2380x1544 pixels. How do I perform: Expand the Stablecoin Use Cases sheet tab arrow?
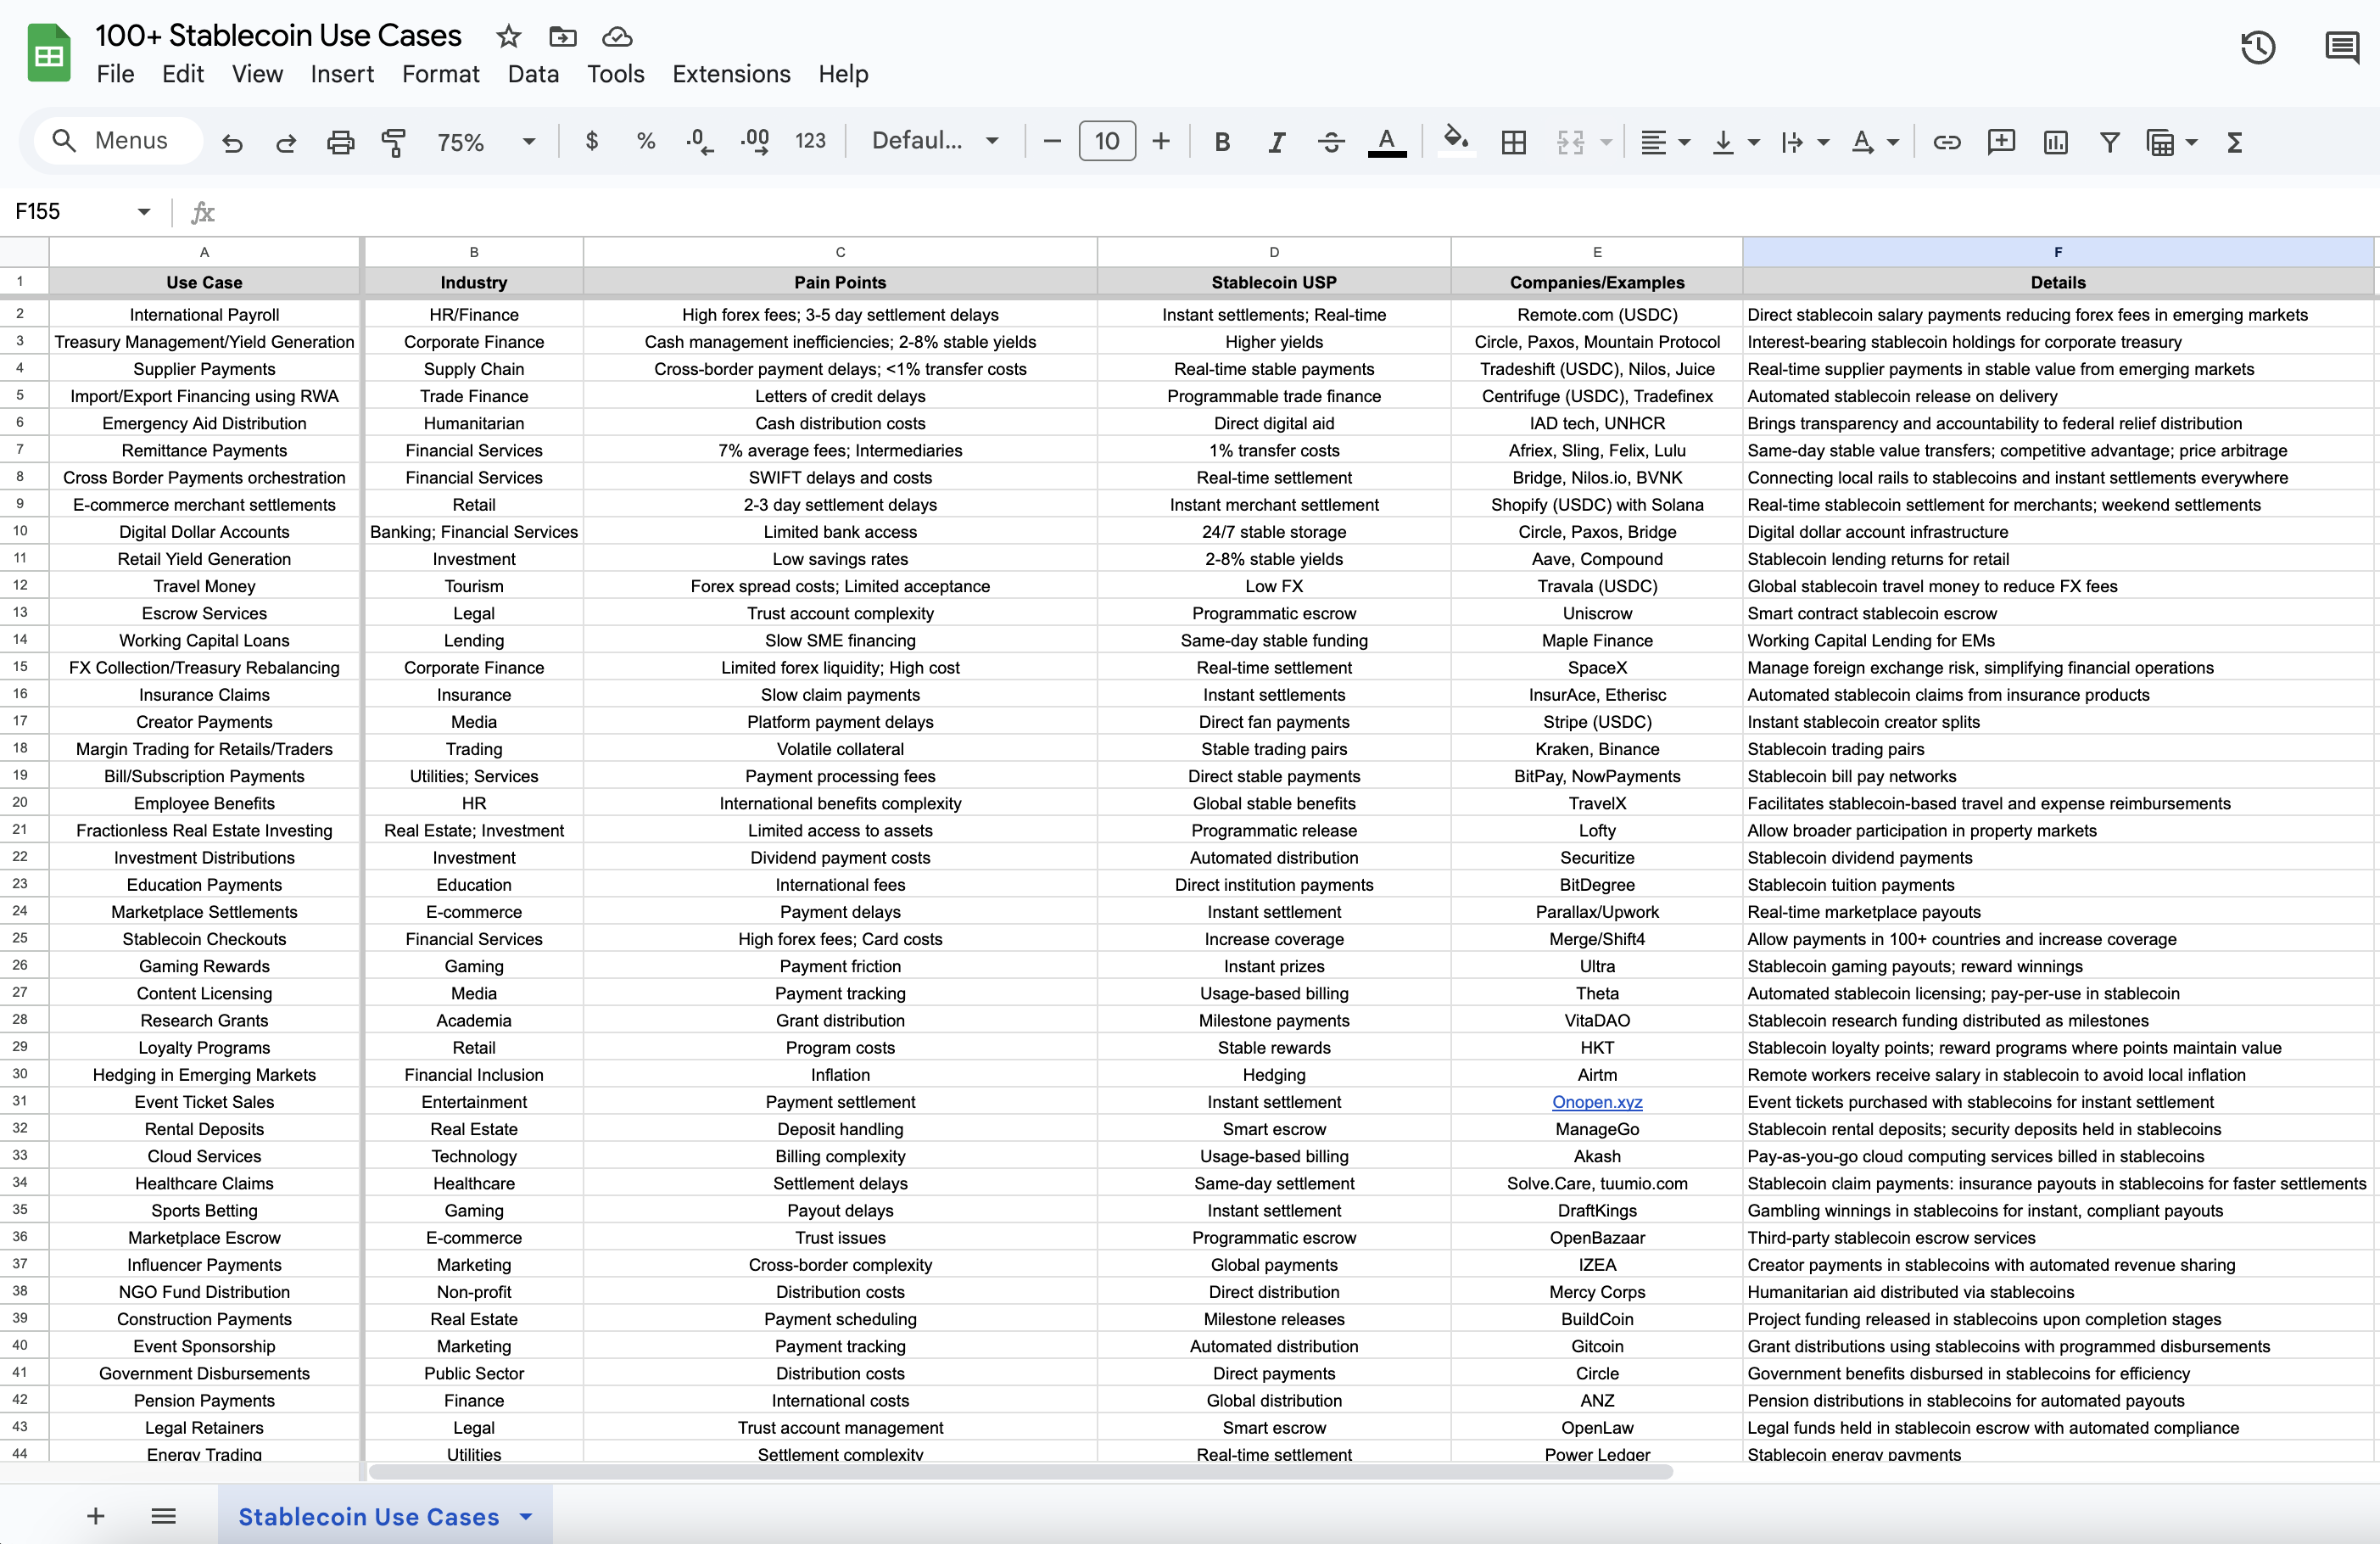[526, 1516]
